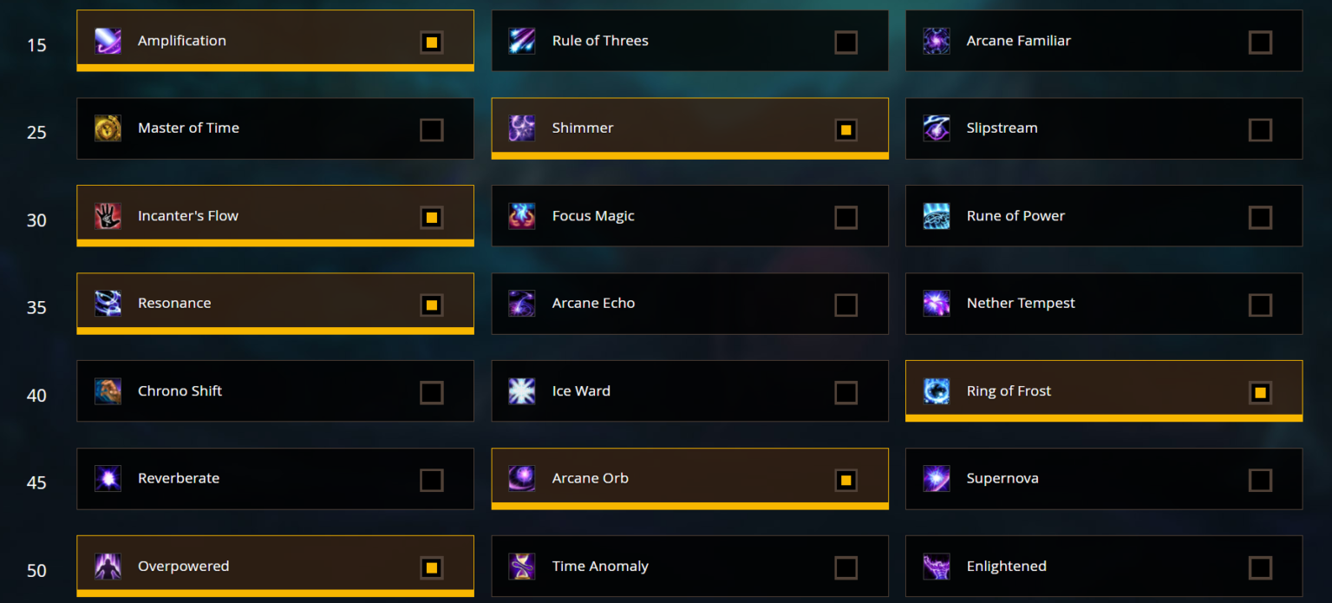Select the Ice Ward snowflake icon
Viewport: 1332px width, 603px height.
[522, 391]
